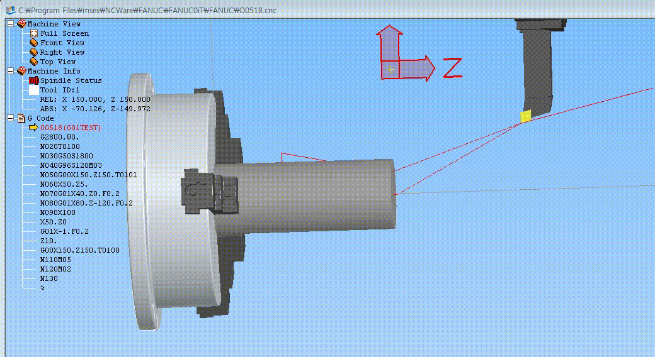Click the red Spindle Status icon
This screenshot has height=357, width=655.
click(34, 80)
